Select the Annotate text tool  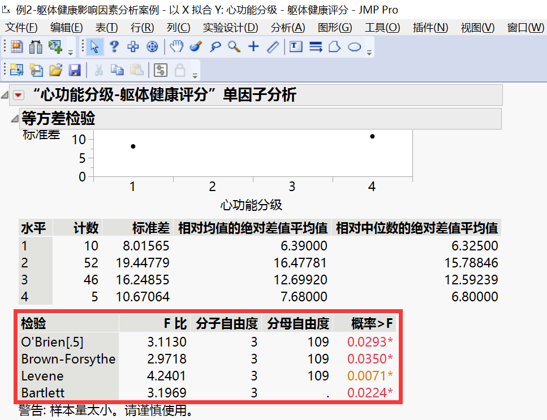295,48
